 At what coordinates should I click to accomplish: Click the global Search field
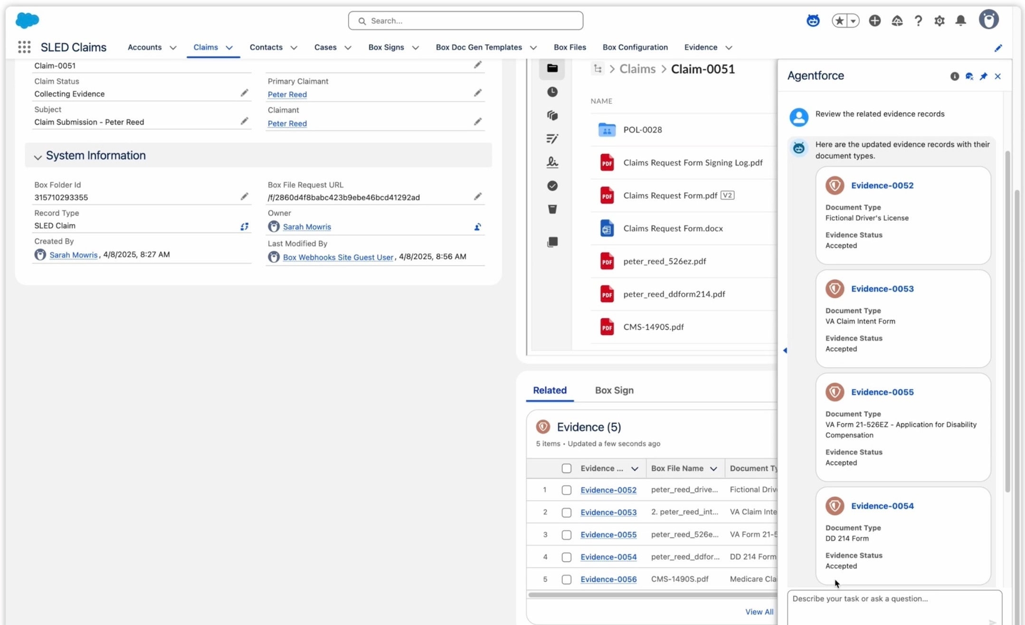pos(465,21)
